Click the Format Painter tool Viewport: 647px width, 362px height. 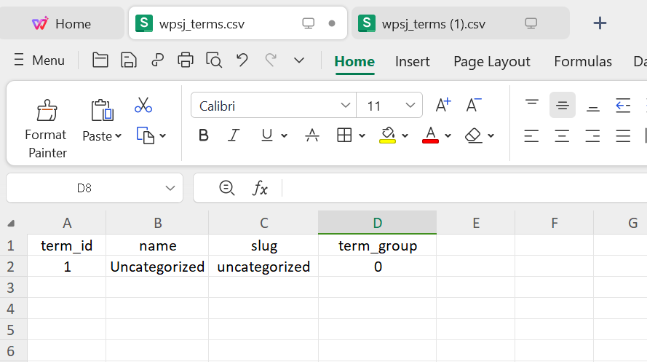point(47,127)
